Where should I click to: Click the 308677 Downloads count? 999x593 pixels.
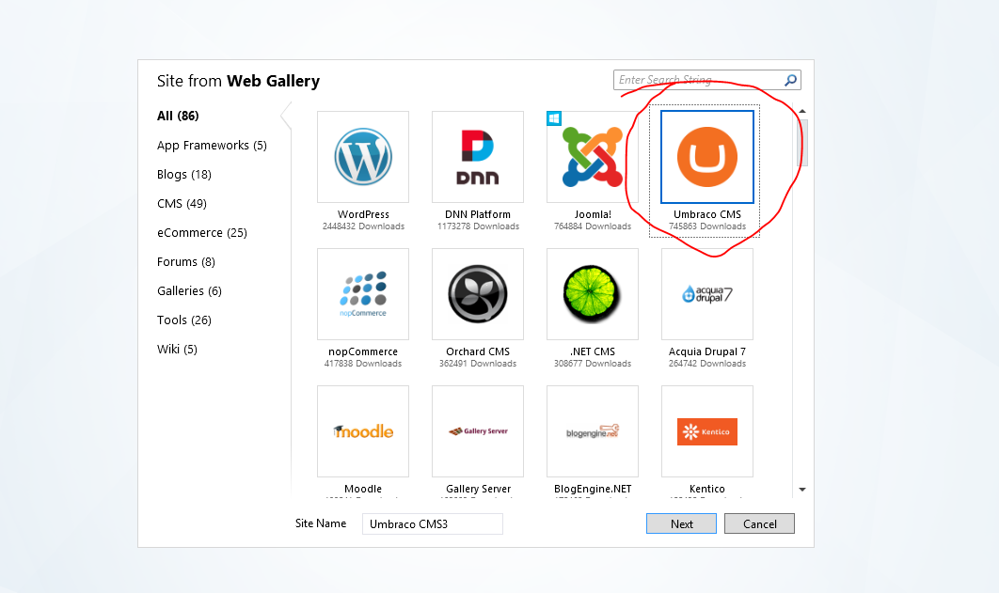tap(593, 364)
